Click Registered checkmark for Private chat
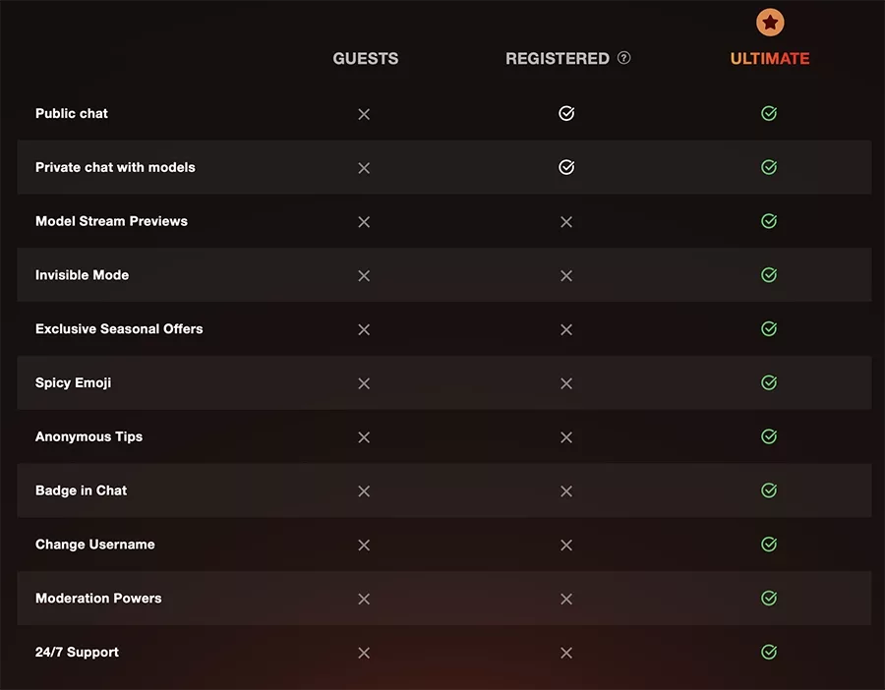This screenshot has width=885, height=690. tap(566, 168)
